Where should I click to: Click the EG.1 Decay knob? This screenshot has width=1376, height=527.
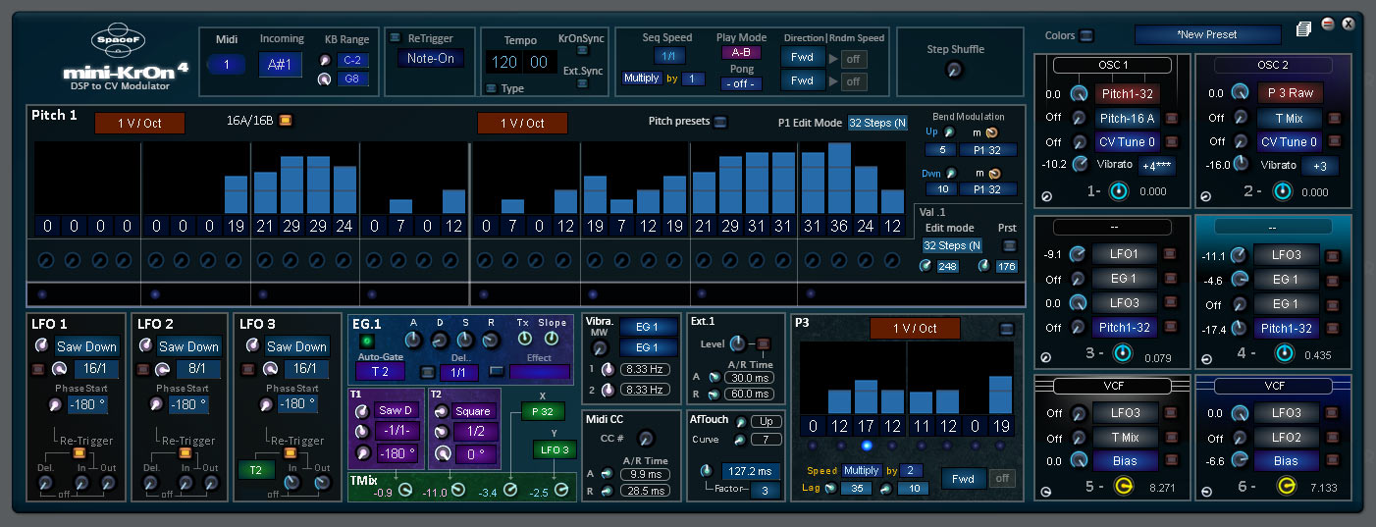coord(440,340)
